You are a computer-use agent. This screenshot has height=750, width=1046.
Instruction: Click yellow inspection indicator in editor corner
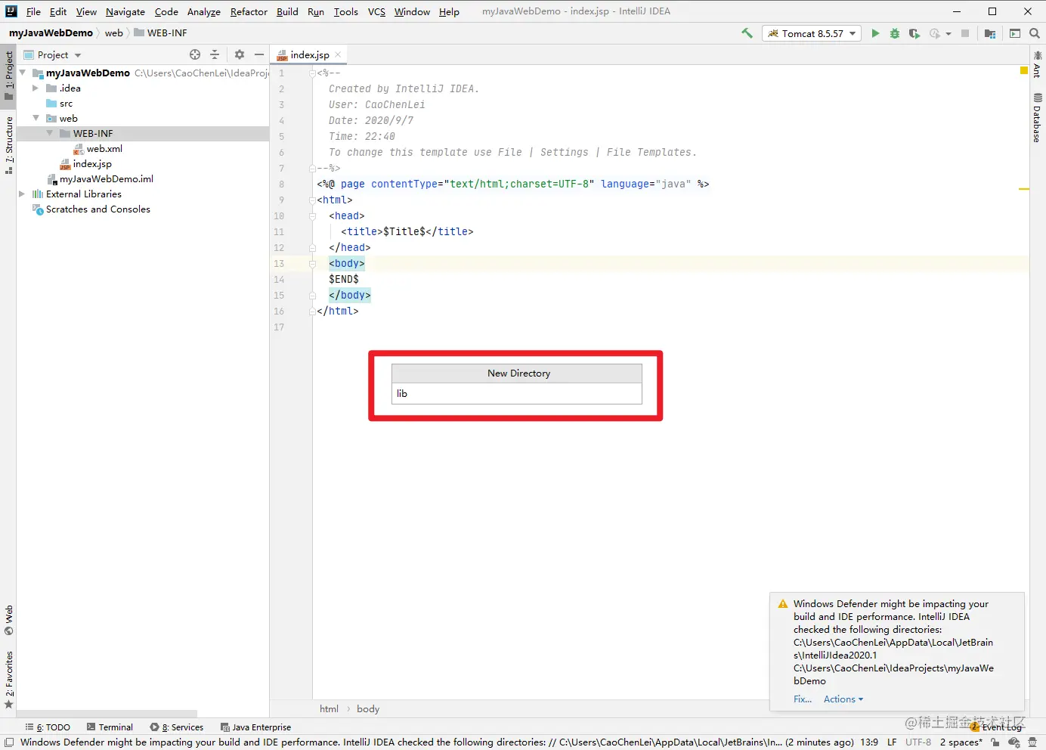[x=1024, y=70]
